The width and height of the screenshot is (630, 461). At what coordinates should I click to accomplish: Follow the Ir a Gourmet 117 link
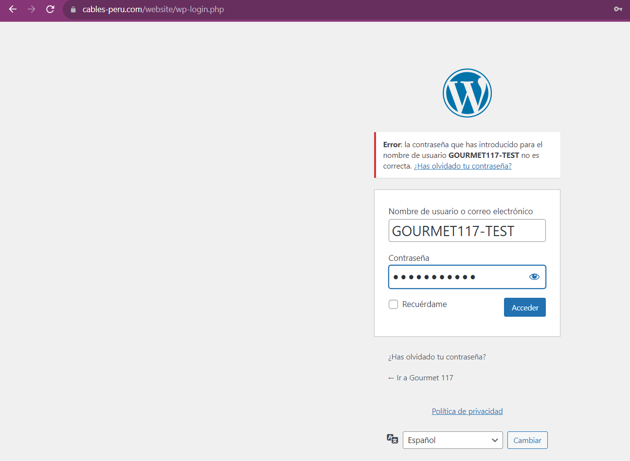click(421, 378)
